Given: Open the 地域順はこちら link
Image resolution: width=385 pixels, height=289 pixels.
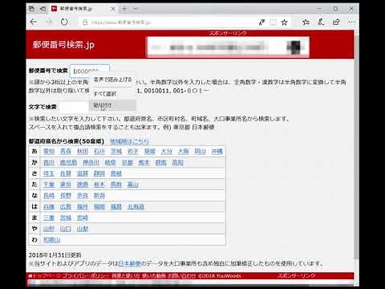Looking at the screenshot, I should pyautogui.click(x=129, y=141).
